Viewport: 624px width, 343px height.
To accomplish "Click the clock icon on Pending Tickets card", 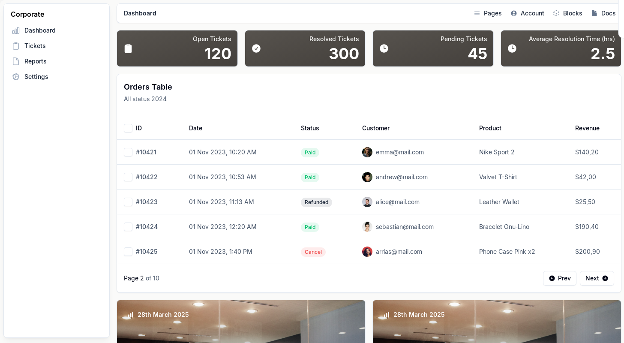I will coord(384,48).
